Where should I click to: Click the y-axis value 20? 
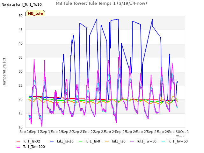tap(20, 99)
